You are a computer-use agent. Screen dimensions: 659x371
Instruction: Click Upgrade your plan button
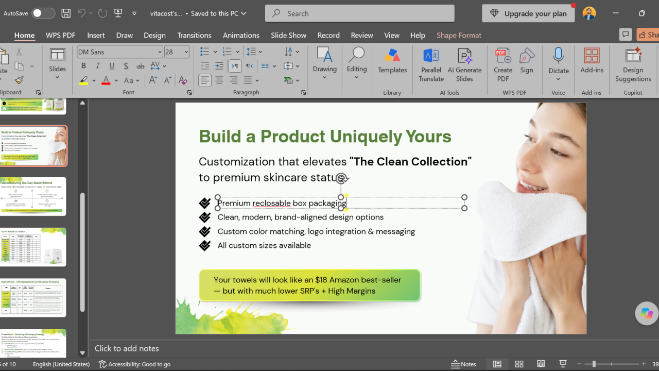(528, 13)
